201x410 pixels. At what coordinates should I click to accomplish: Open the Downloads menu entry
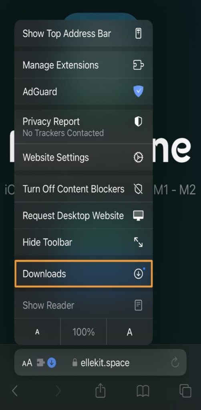(83, 274)
